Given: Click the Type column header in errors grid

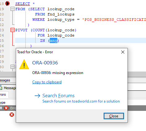Looking at the screenshot, I should tap(3, 103).
